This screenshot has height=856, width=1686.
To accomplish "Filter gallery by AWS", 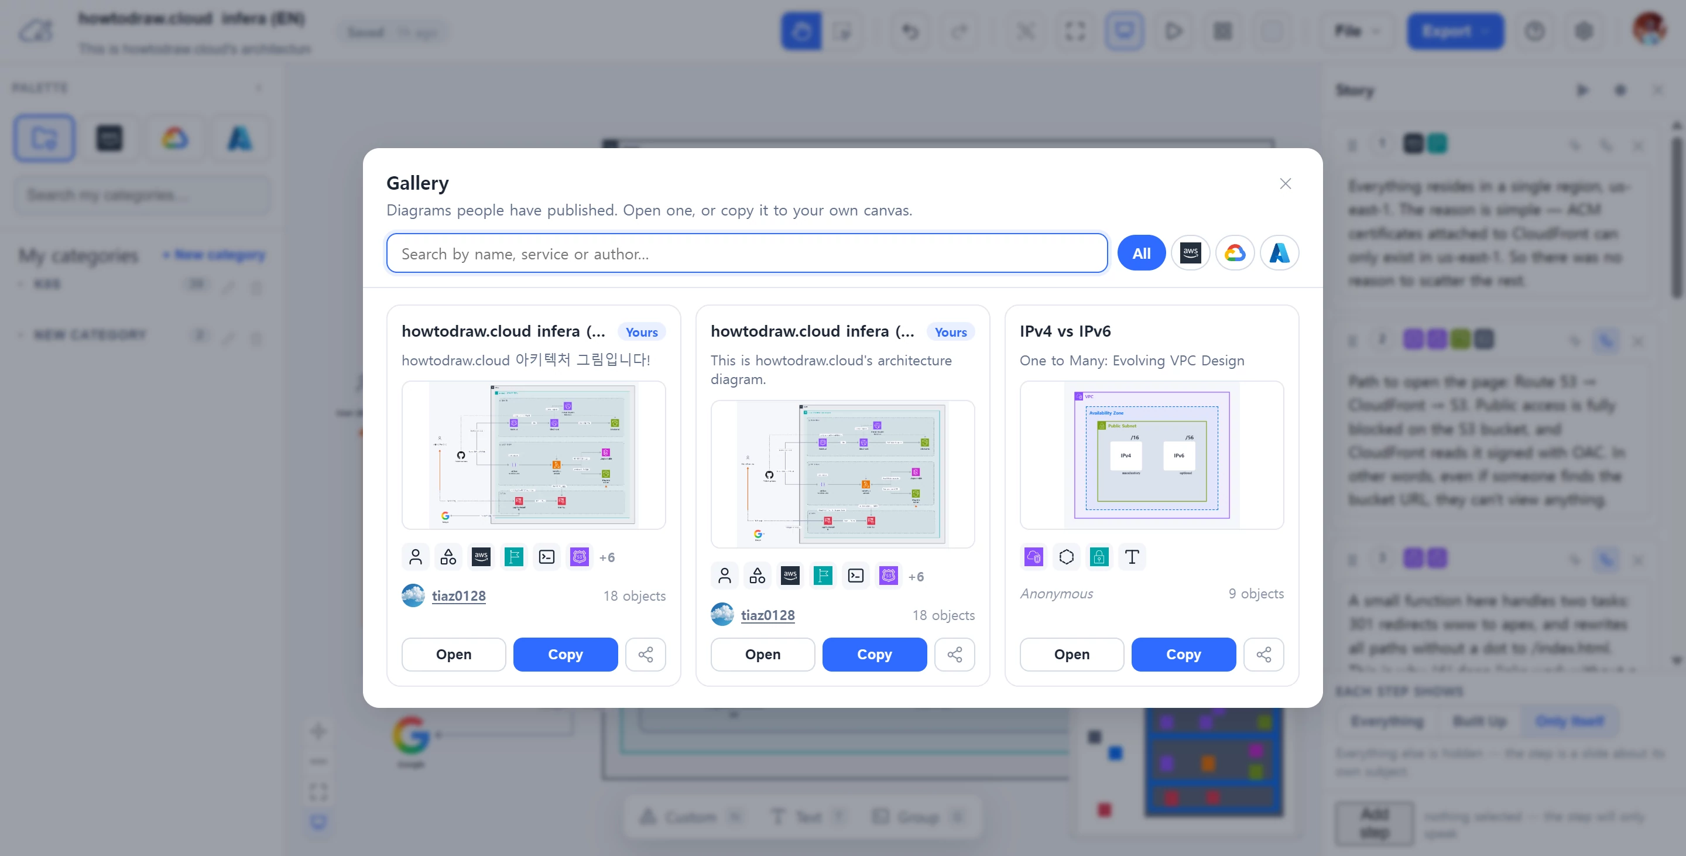I will (1190, 252).
